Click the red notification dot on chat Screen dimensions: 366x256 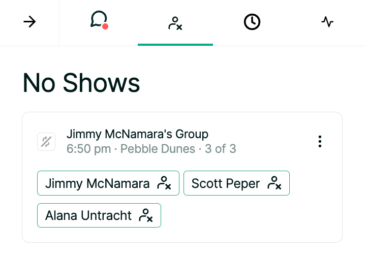[x=105, y=26]
